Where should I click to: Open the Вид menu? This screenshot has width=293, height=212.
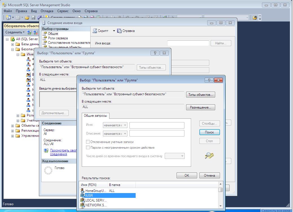tap(34, 11)
